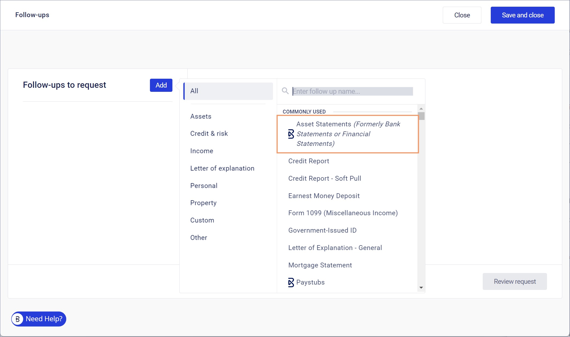Focus the Enter follow up name field
570x337 pixels.
pos(352,91)
